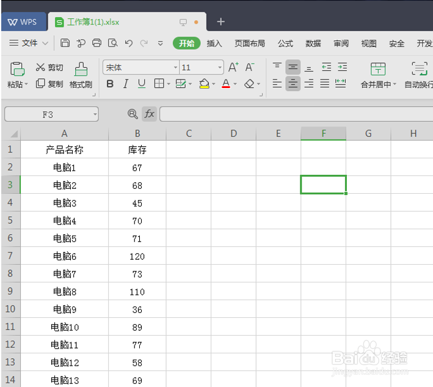Click the fx insert function button

pyautogui.click(x=150, y=114)
